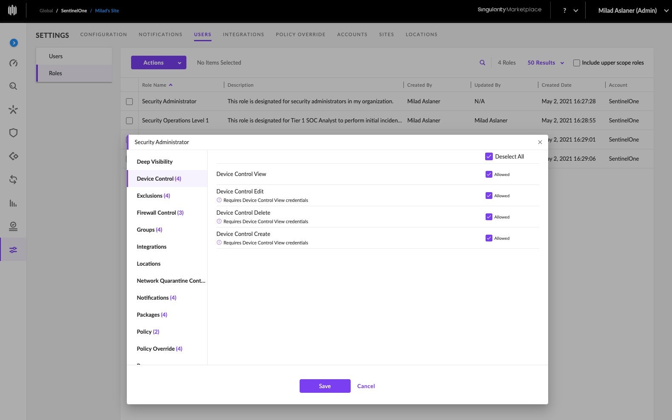Screen dimensions: 672x420
Task: Enable Include upper scope roles checkbox
Action: (x=577, y=63)
